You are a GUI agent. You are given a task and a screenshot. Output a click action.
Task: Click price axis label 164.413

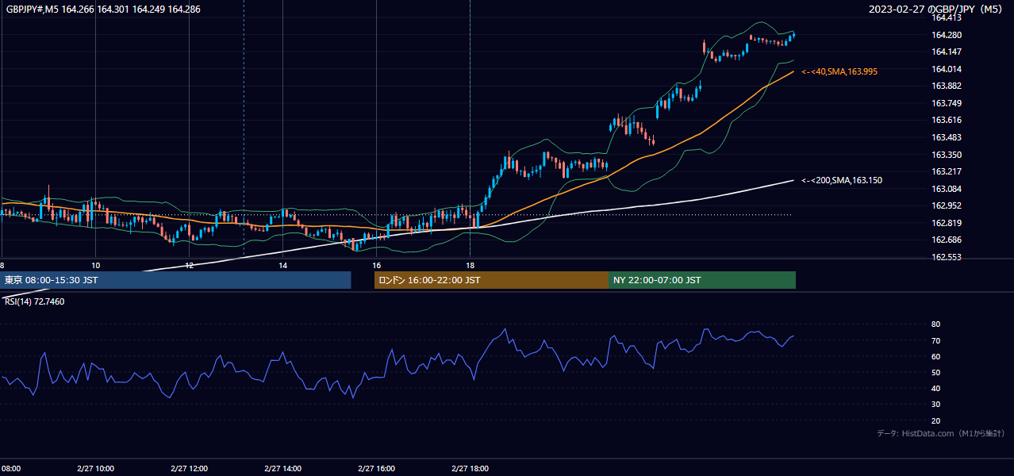pos(946,17)
